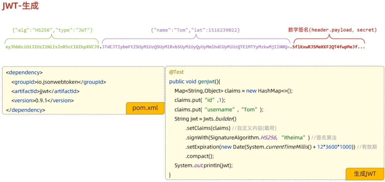Screen dimensions: 385x182
Task: Click the purple payload JSON with "name":"Tom"
Action: [195, 30]
